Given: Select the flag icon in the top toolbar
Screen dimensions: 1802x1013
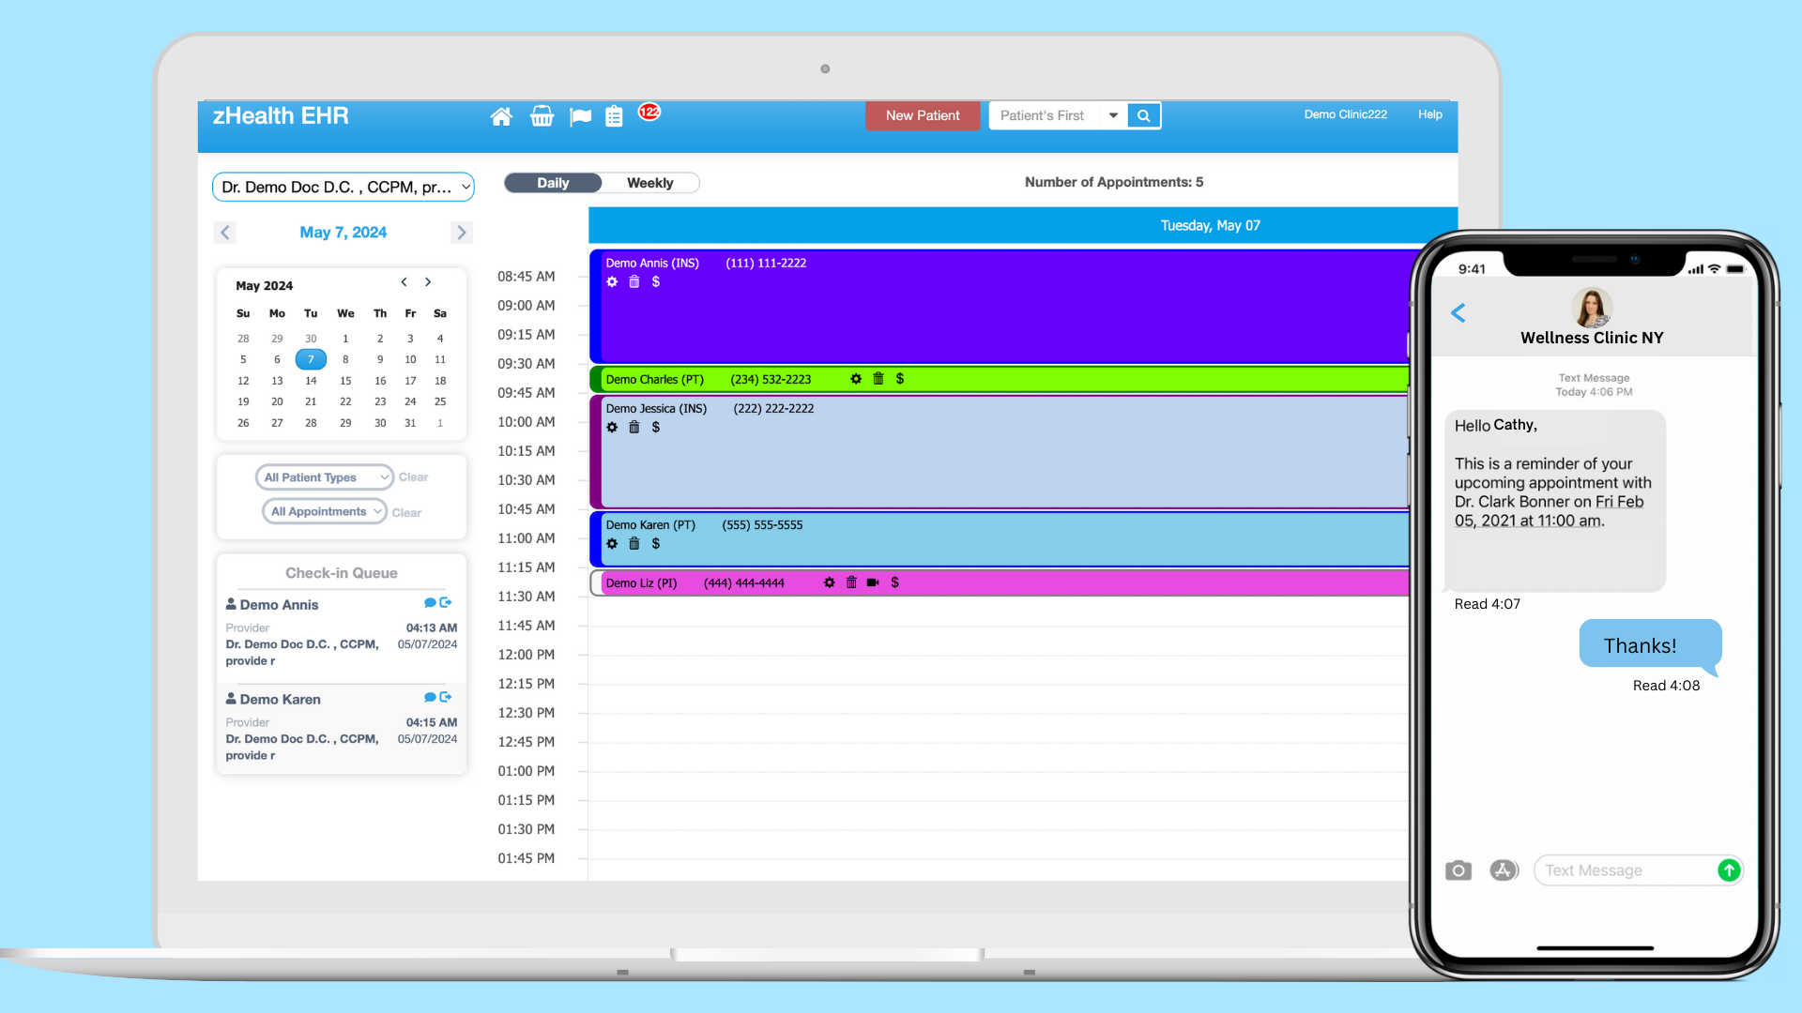Looking at the screenshot, I should click(x=580, y=115).
